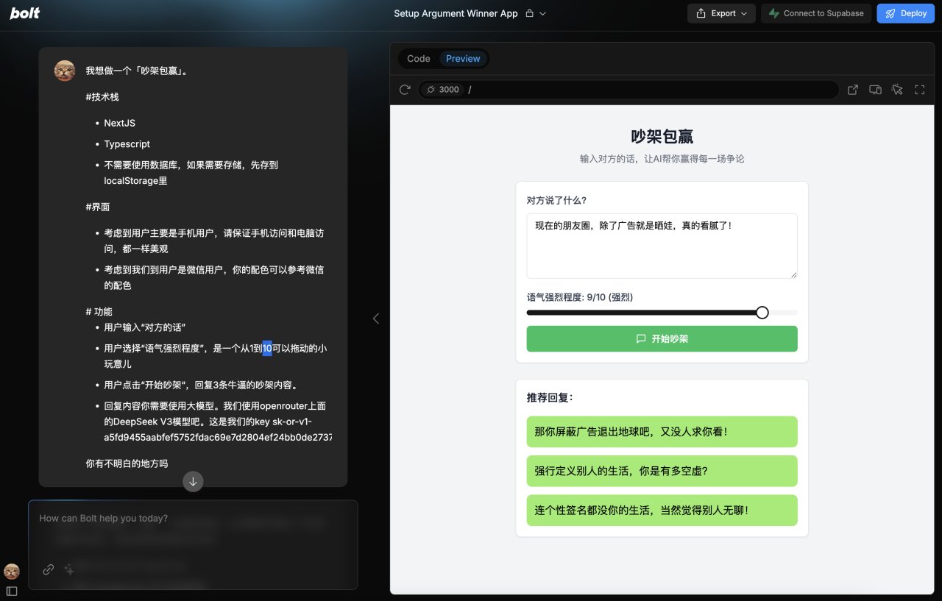Activate the element inspector cursor icon

point(896,90)
